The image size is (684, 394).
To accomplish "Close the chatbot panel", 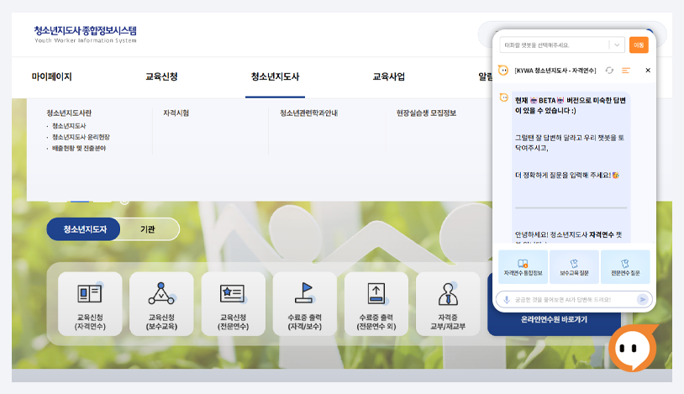I will [648, 71].
